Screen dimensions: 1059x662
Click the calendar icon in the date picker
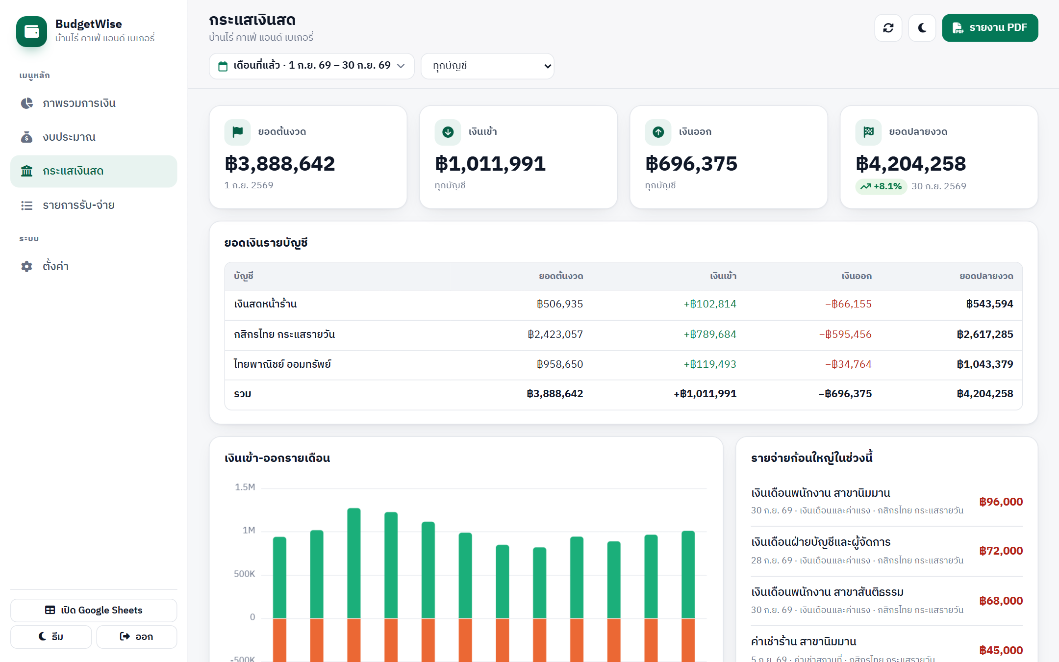(223, 66)
